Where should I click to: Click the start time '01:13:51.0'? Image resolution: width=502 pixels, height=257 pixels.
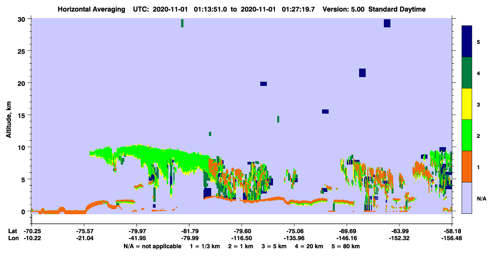[210, 9]
